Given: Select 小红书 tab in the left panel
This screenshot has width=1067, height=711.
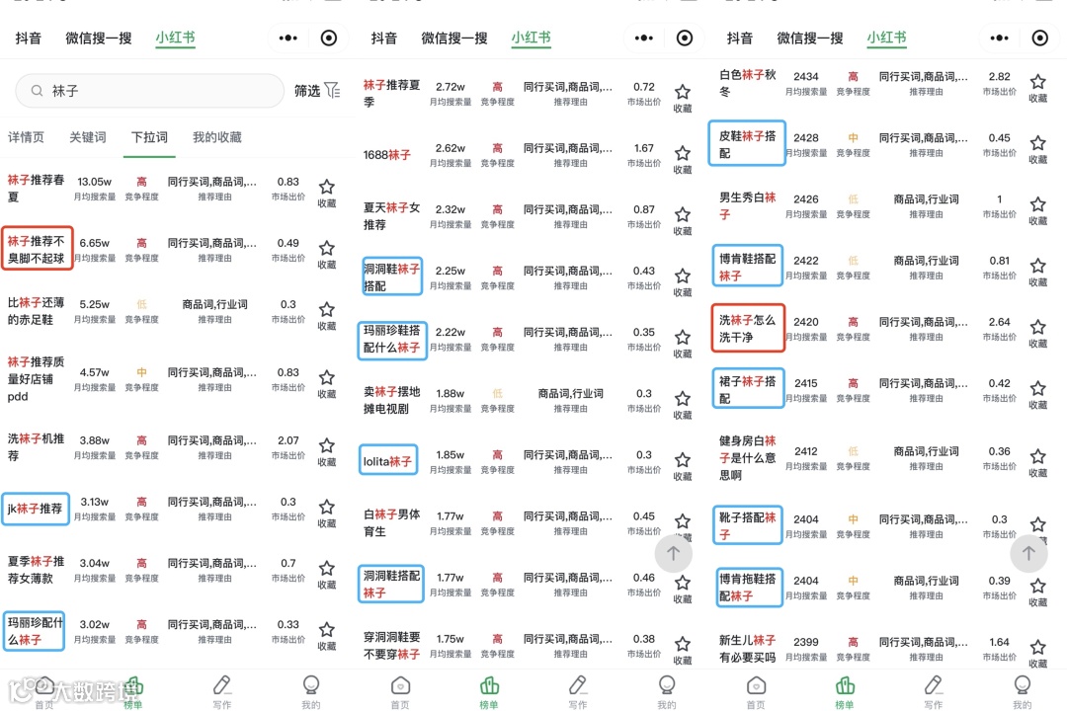Looking at the screenshot, I should (175, 38).
